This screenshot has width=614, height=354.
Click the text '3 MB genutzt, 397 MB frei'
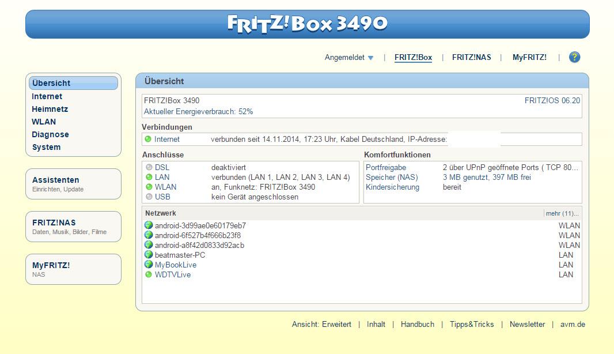pyautogui.click(x=487, y=177)
